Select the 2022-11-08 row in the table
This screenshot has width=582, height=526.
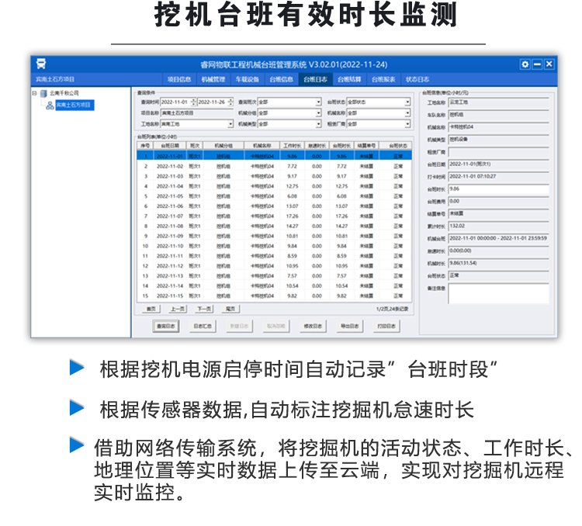[x=272, y=226]
